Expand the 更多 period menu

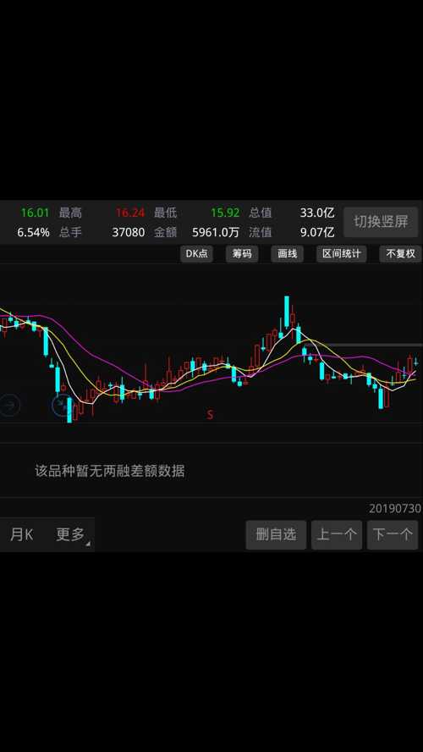coord(71,534)
